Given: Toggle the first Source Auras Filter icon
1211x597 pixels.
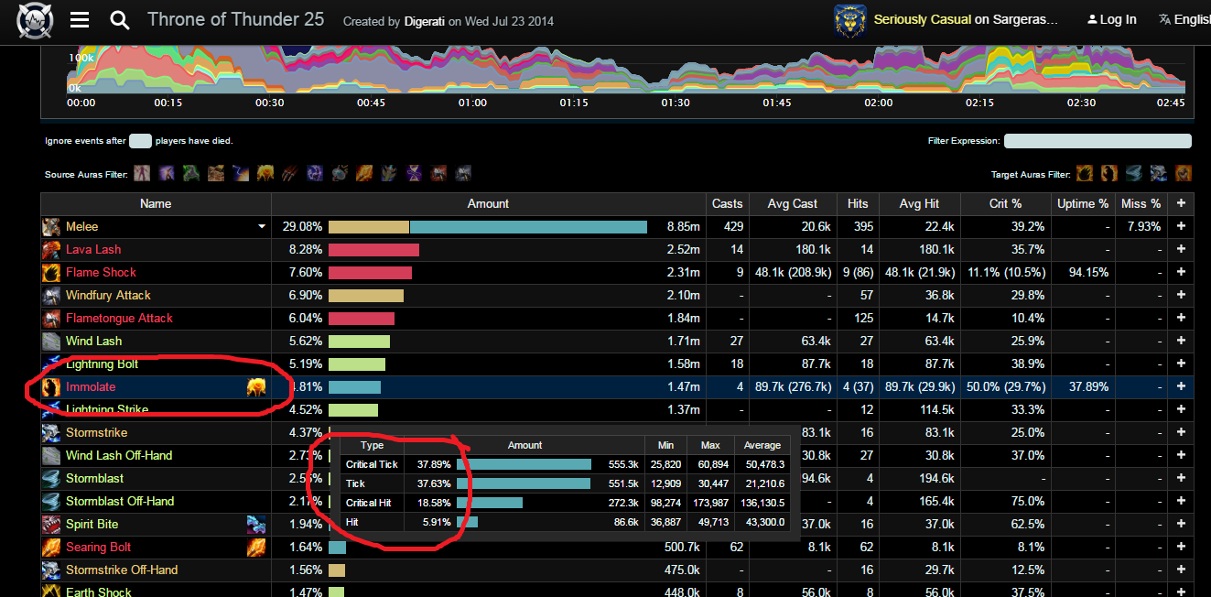Looking at the screenshot, I should tap(142, 173).
